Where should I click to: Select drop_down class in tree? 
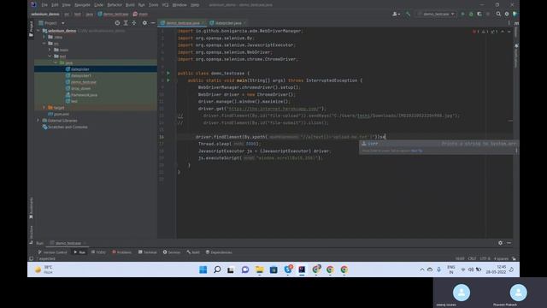pyautogui.click(x=80, y=88)
